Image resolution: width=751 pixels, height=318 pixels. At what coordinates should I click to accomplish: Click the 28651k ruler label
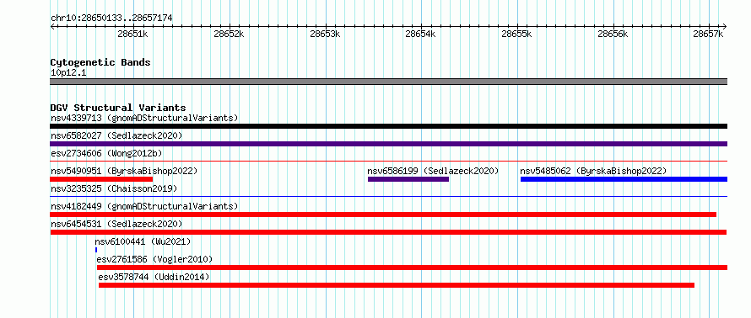132,34
